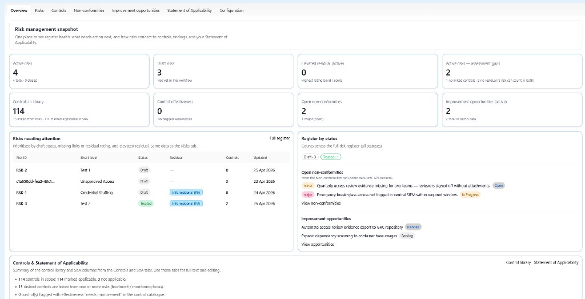Select the Open non-conformities card
This screenshot has width=585, height=299.
tap(368, 110)
